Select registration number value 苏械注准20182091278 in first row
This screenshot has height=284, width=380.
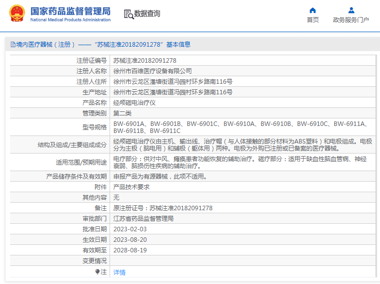click(145, 61)
